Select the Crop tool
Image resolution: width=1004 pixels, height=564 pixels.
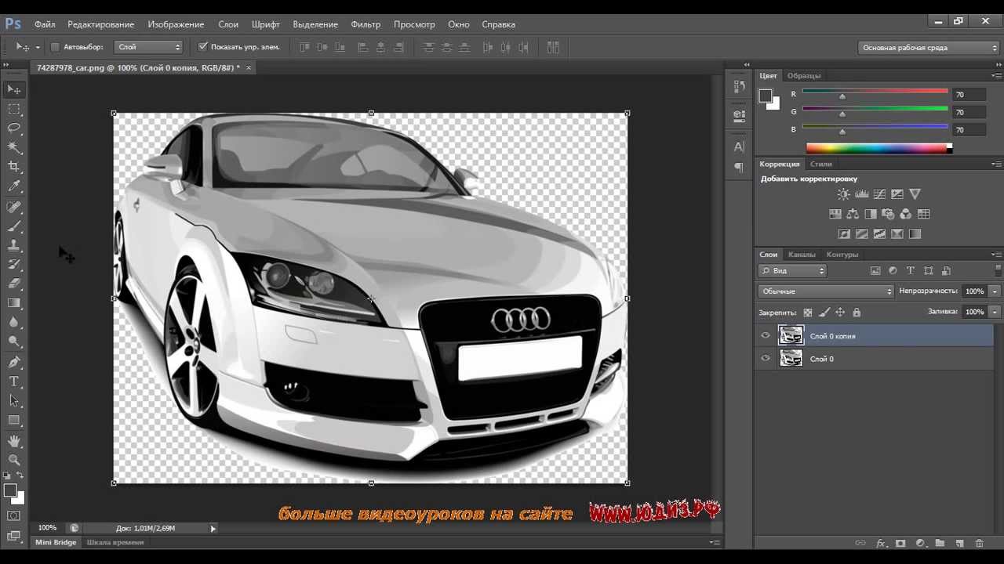14,167
